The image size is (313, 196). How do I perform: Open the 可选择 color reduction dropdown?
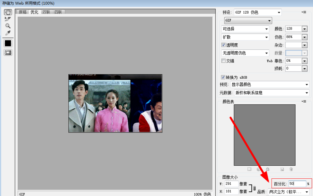[245, 29]
